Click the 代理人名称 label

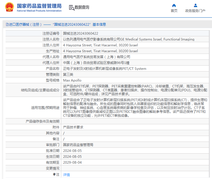(51, 57)
